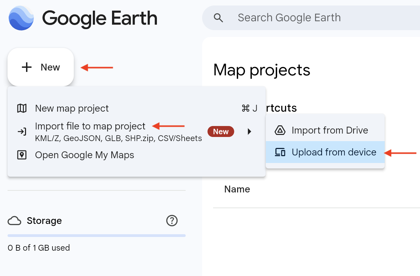
Task: Open Google My Maps menu entry
Action: click(136, 155)
